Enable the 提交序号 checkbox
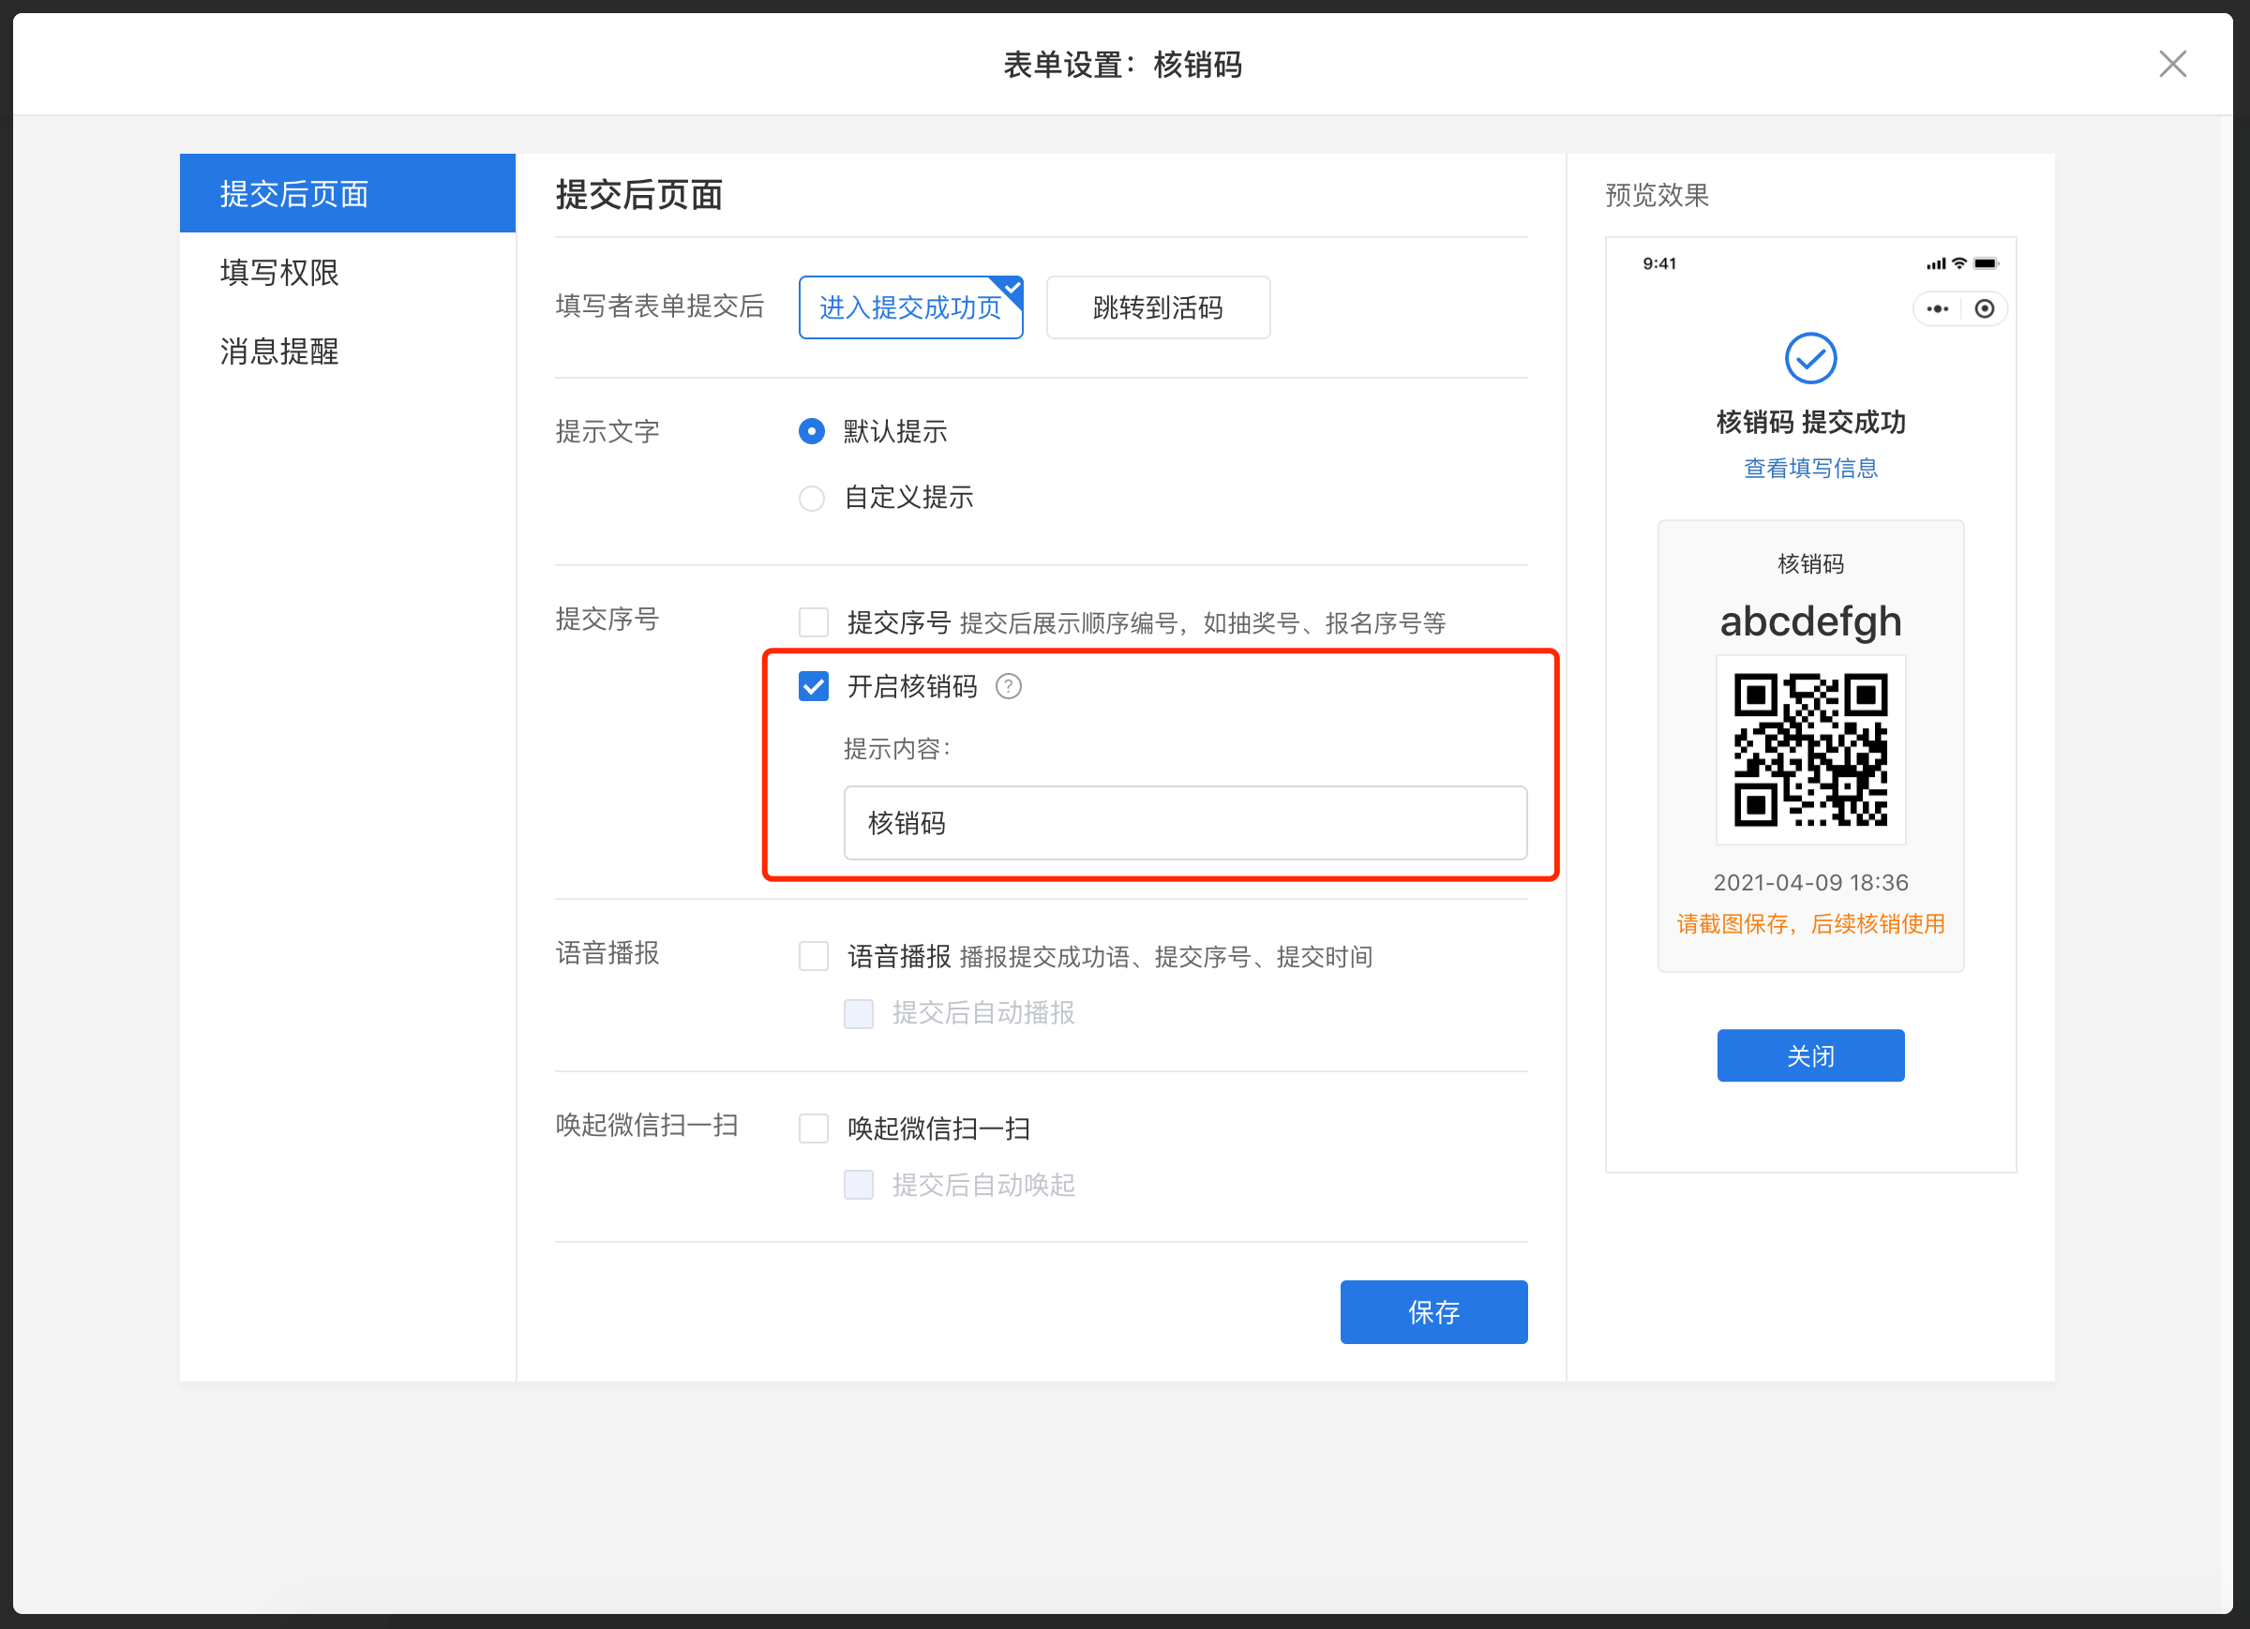 pyautogui.click(x=814, y=623)
